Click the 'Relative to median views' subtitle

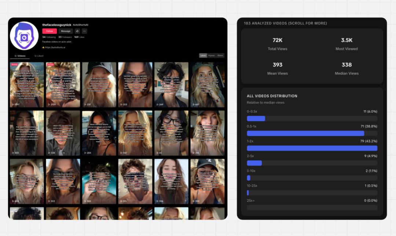pyautogui.click(x=265, y=103)
